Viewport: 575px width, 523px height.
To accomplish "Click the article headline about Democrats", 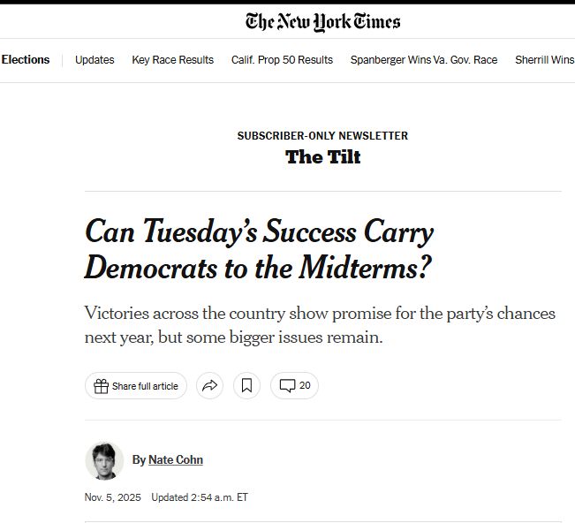I will [259, 249].
